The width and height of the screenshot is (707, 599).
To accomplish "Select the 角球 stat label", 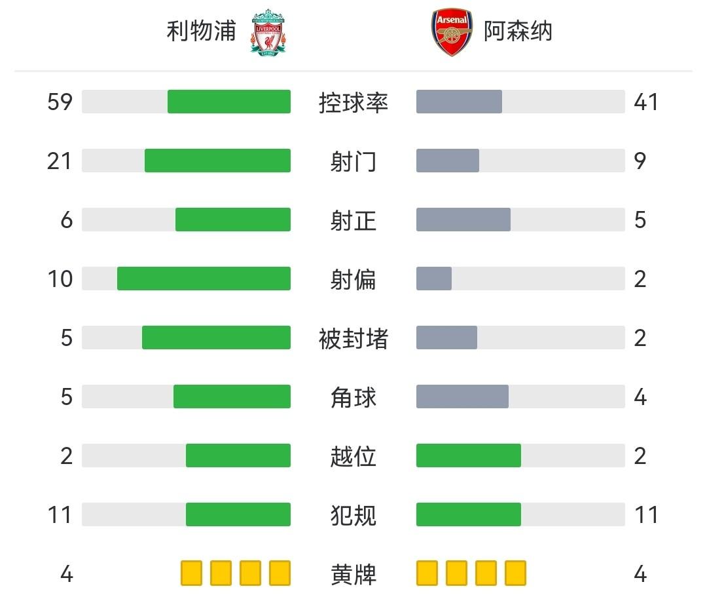I will (x=353, y=397).
